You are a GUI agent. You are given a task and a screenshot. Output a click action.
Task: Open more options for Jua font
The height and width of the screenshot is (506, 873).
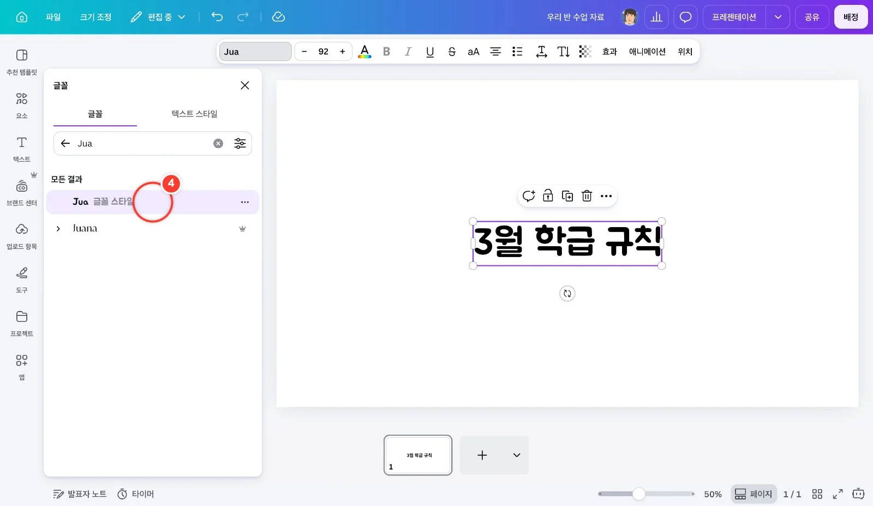tap(245, 202)
